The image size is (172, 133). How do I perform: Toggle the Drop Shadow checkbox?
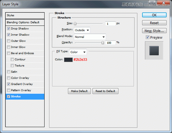(9, 29)
